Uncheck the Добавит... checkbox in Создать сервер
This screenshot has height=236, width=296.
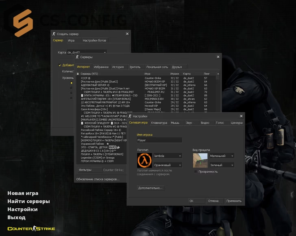click(x=60, y=65)
